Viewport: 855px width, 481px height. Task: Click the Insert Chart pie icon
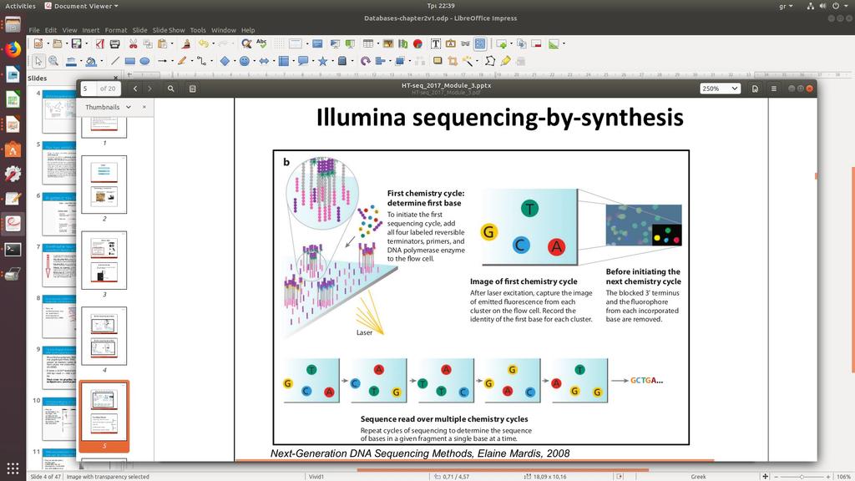pyautogui.click(x=417, y=43)
